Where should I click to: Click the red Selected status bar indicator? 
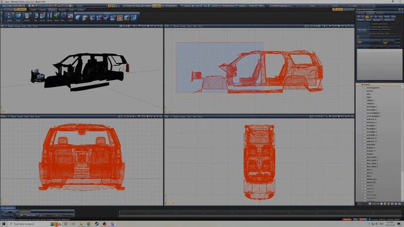click(347, 219)
